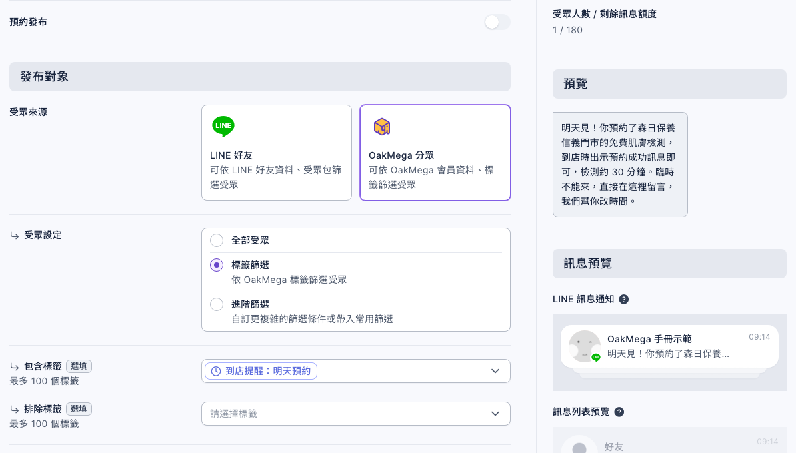Screen dimensions: 796x453
Task: Click the 排除標籤 arrow icon
Action: [14, 409]
